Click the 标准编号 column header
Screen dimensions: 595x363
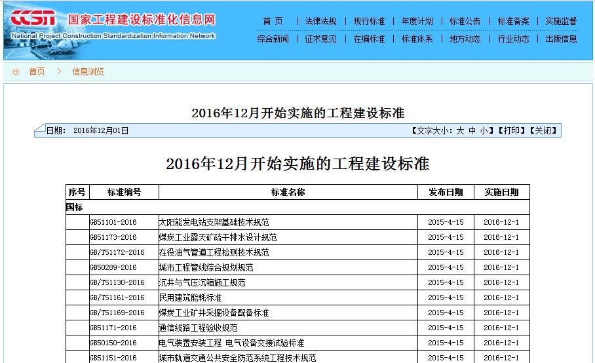(124, 192)
